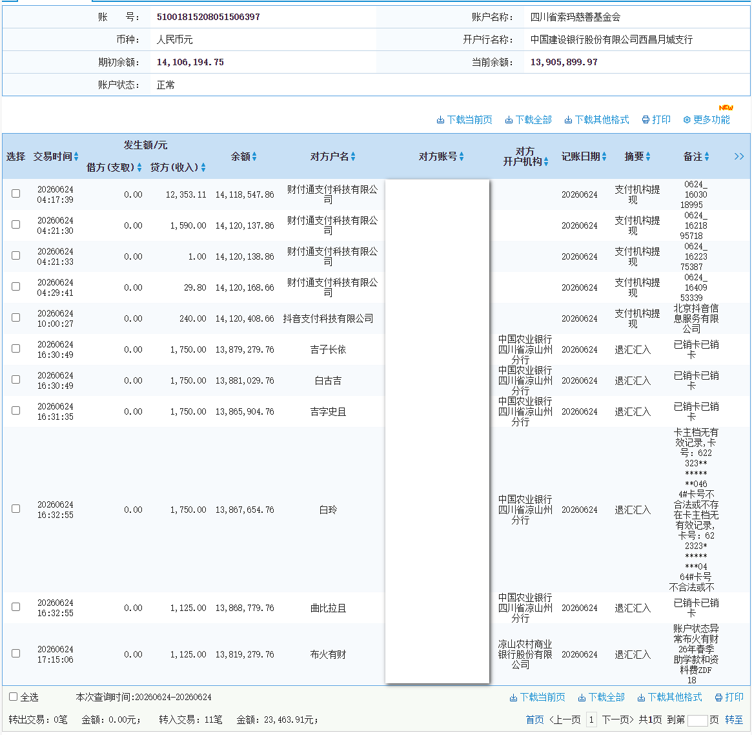Select the 吉字史且 row checkbox
Screen dimensions: 752x735
16,411
